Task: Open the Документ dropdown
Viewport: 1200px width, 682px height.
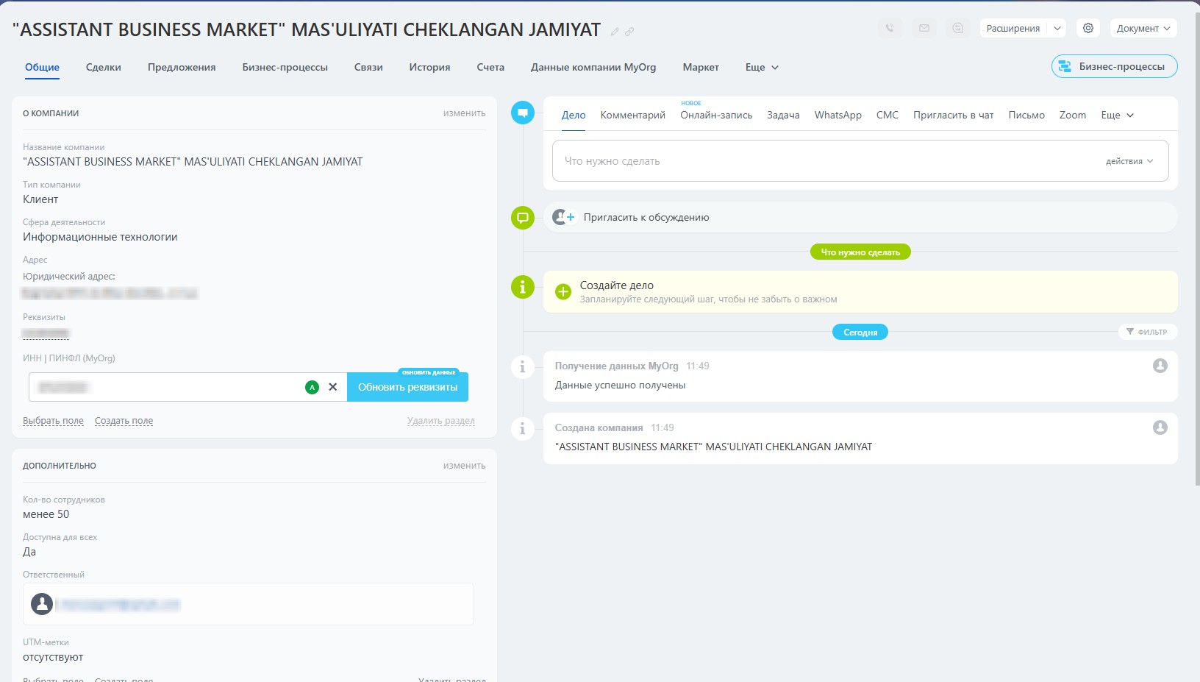Action: click(1143, 29)
